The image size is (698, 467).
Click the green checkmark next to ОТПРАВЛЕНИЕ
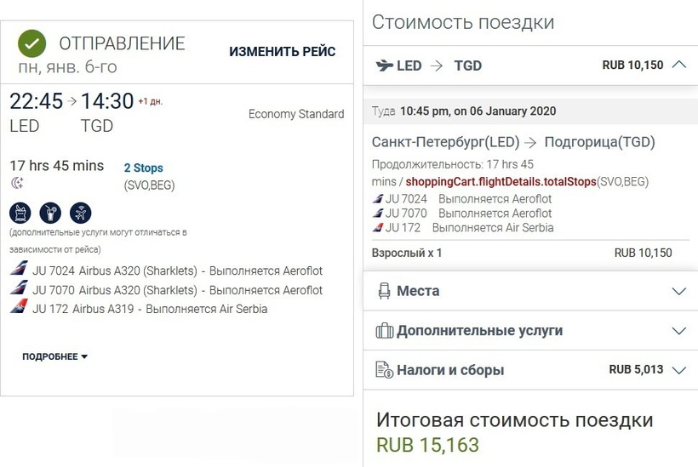point(32,43)
